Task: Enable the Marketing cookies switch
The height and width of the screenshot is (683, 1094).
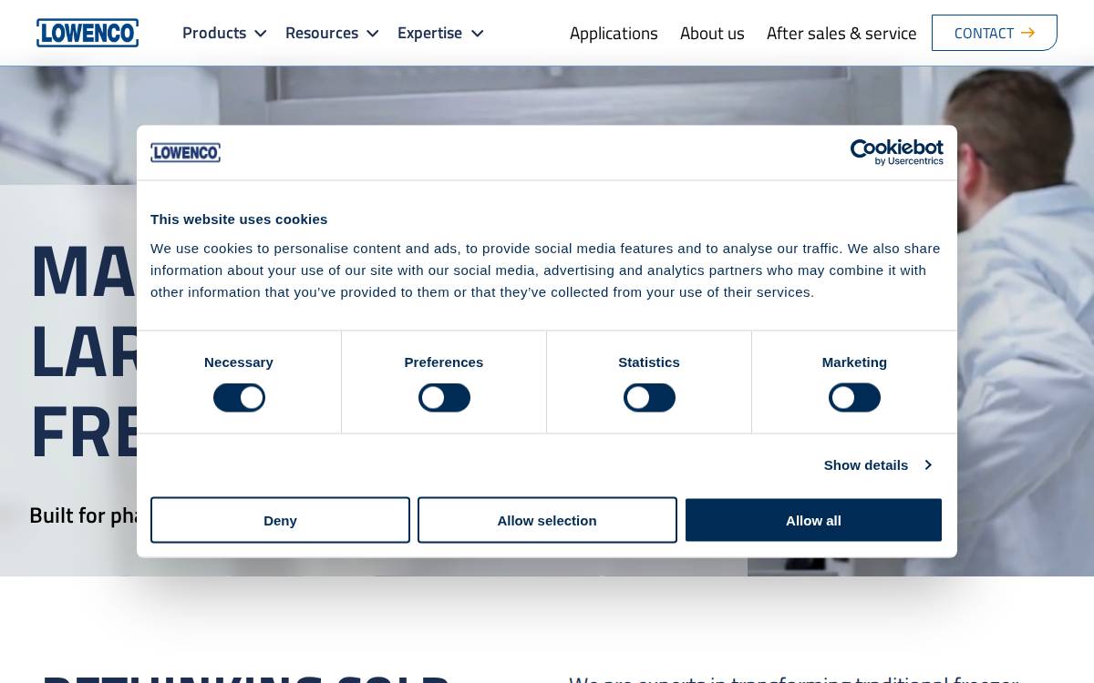Action: pos(854,398)
